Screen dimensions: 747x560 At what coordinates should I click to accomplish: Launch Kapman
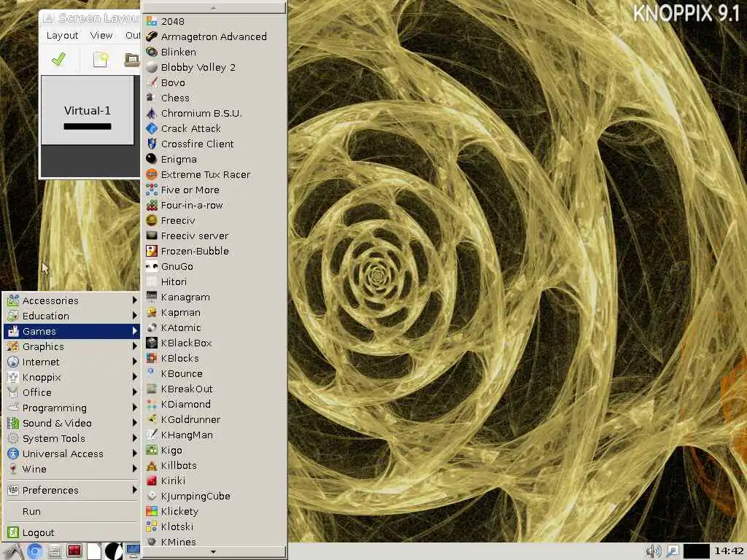tap(214, 312)
